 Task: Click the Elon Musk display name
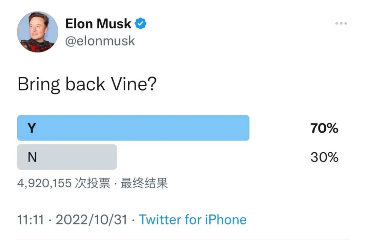98,24
